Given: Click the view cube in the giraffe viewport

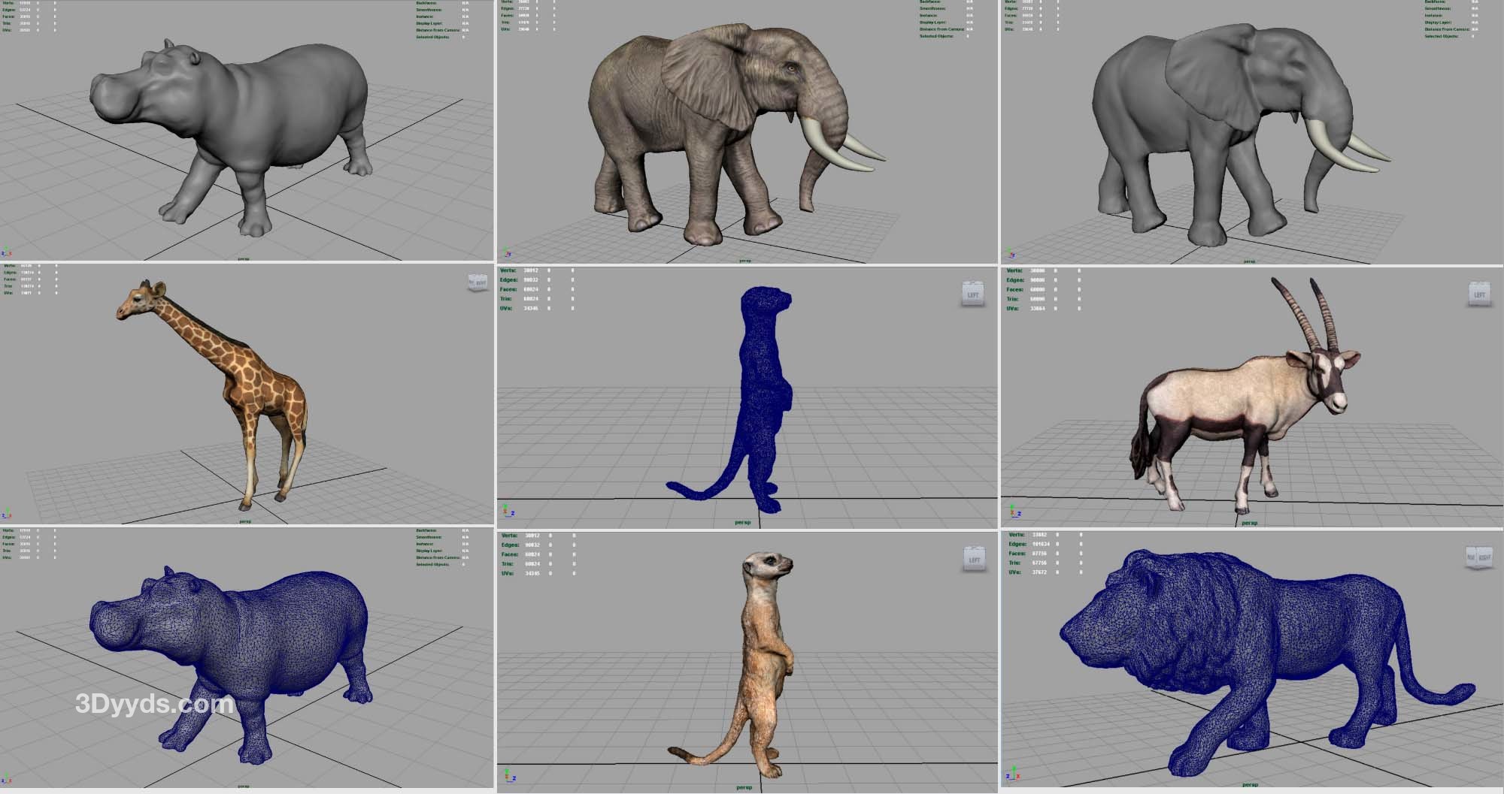Looking at the screenshot, I should (x=478, y=282).
